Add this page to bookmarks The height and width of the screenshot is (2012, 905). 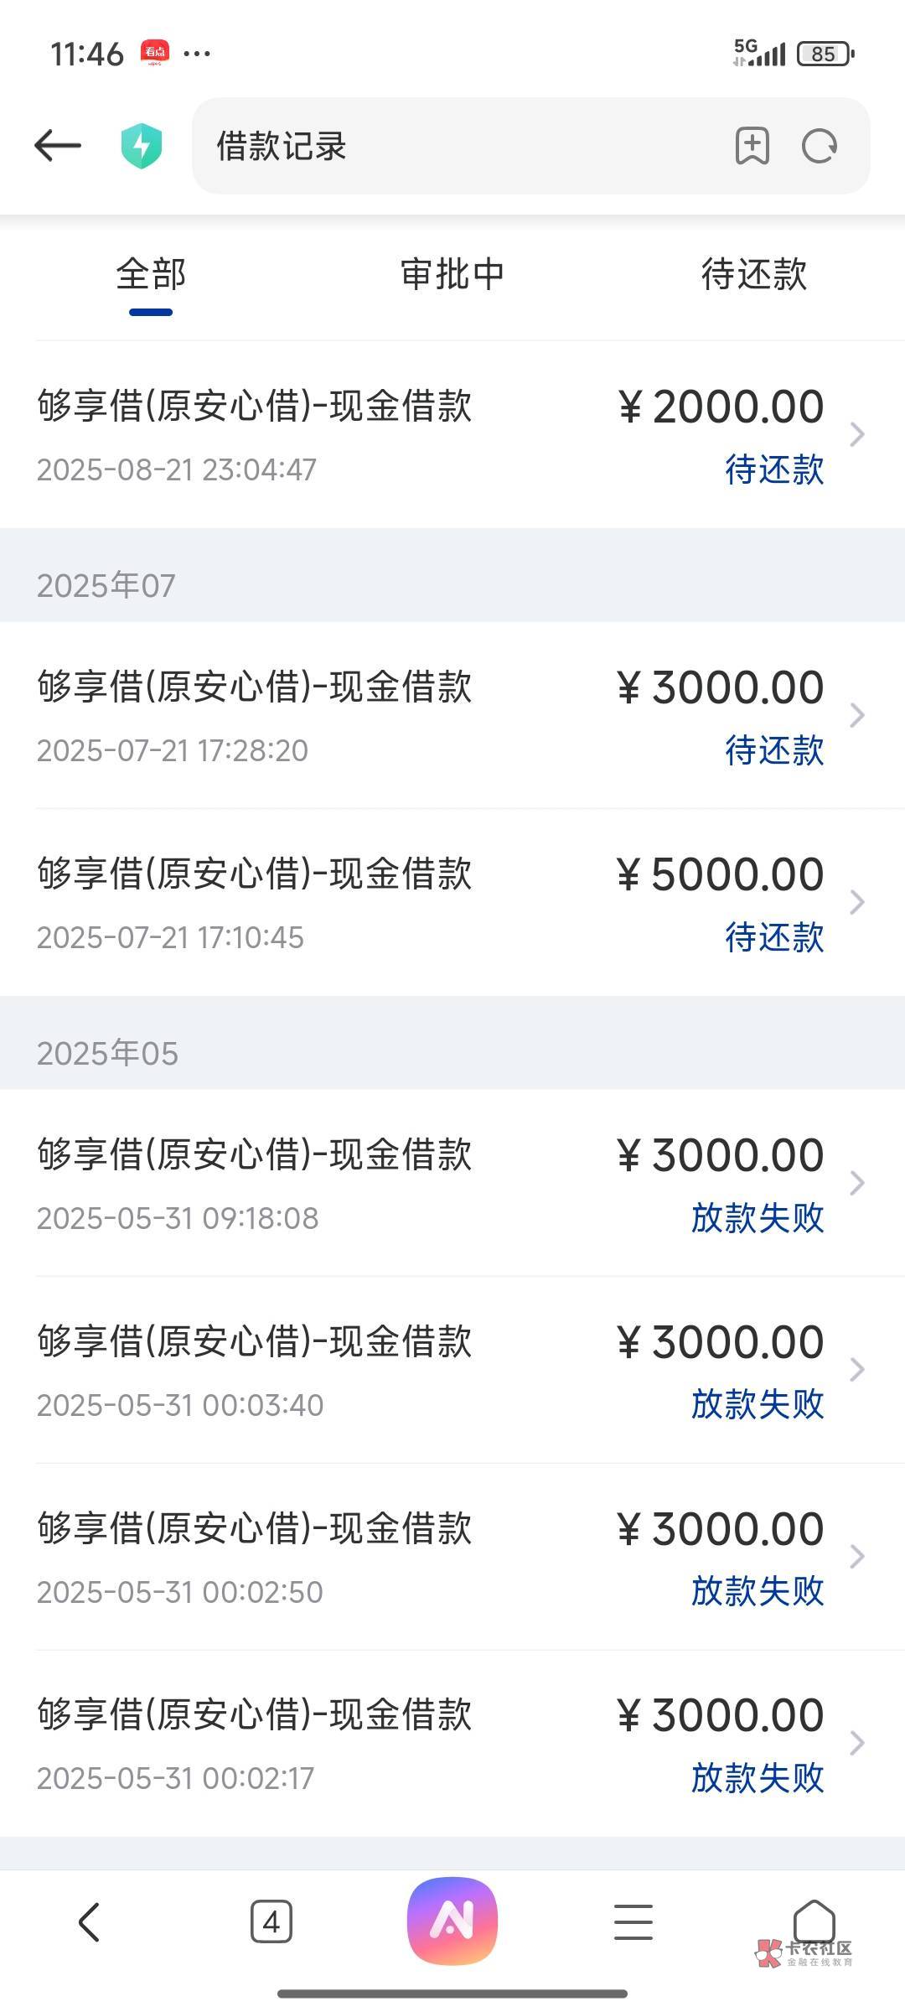(752, 146)
